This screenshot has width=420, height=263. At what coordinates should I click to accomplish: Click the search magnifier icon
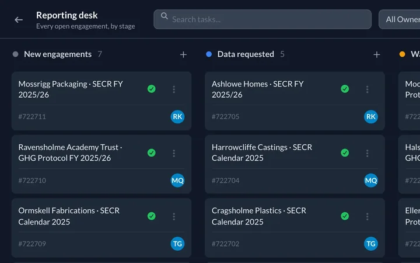[x=164, y=16]
